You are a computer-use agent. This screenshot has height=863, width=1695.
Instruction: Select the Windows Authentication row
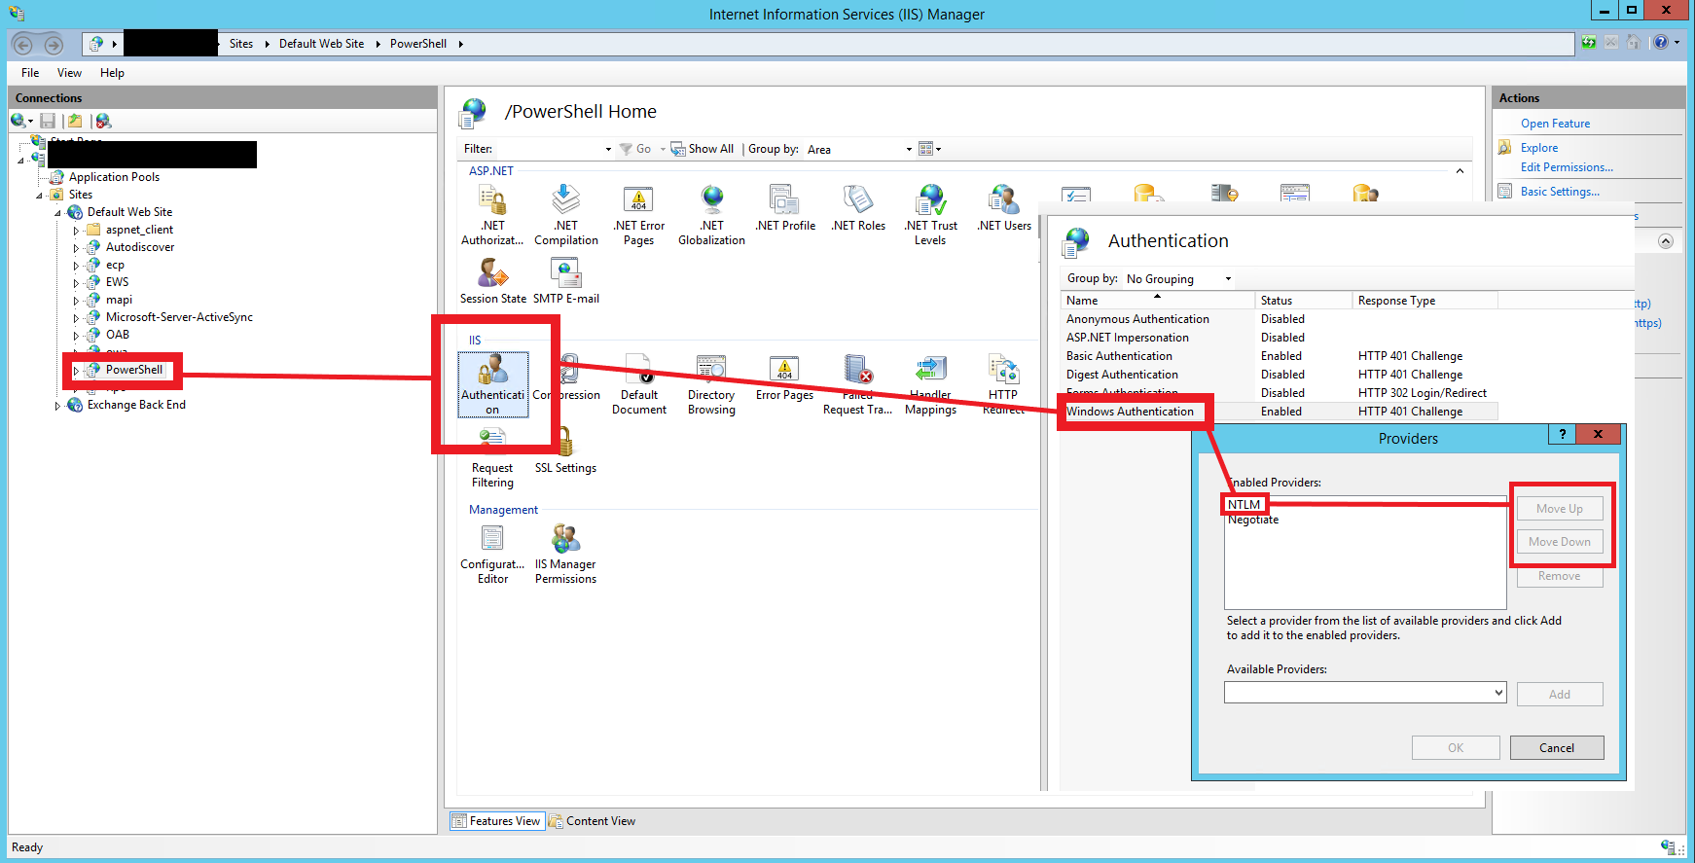pyautogui.click(x=1279, y=412)
